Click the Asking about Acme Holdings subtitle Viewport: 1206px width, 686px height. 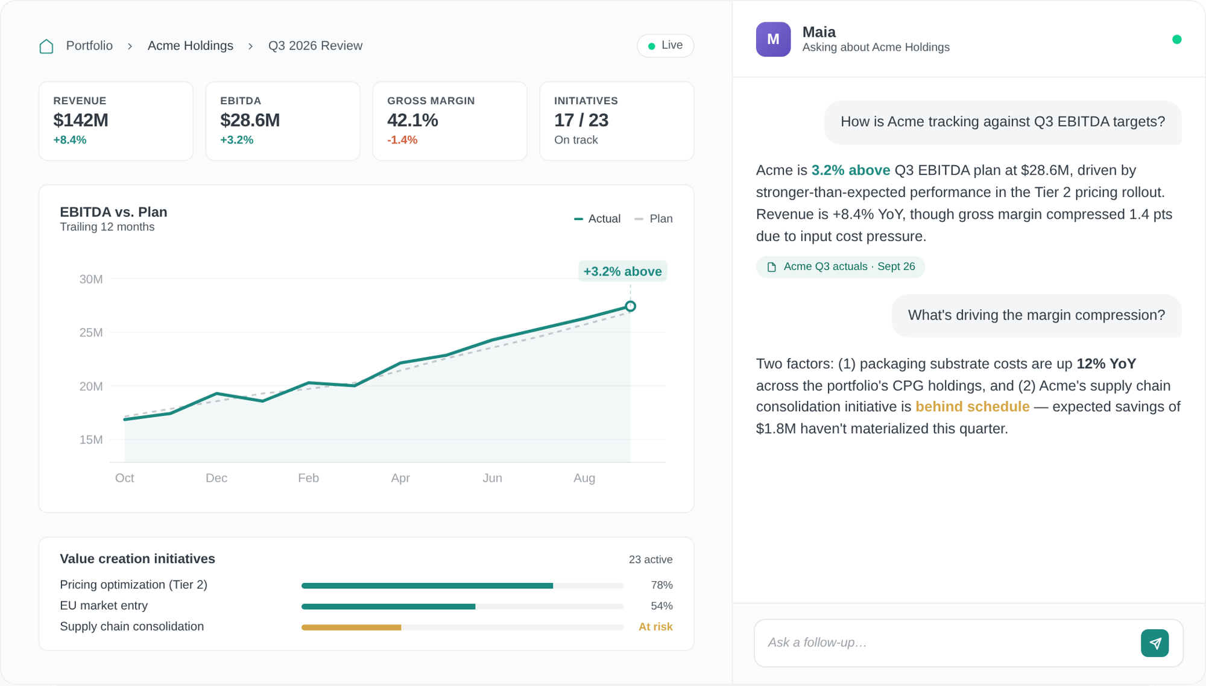(876, 48)
